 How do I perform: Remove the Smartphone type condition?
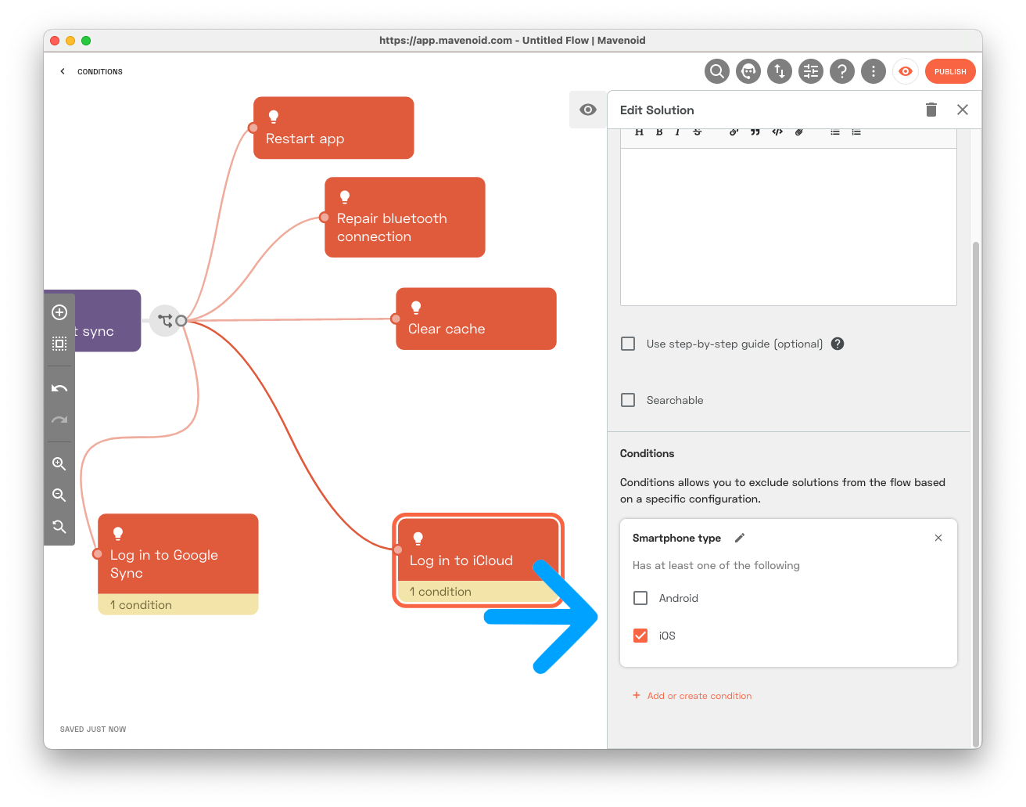point(938,538)
